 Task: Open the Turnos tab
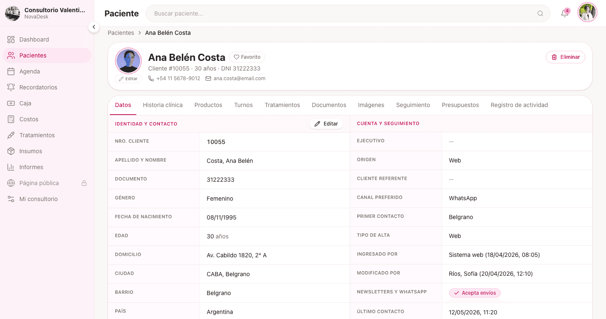point(244,105)
